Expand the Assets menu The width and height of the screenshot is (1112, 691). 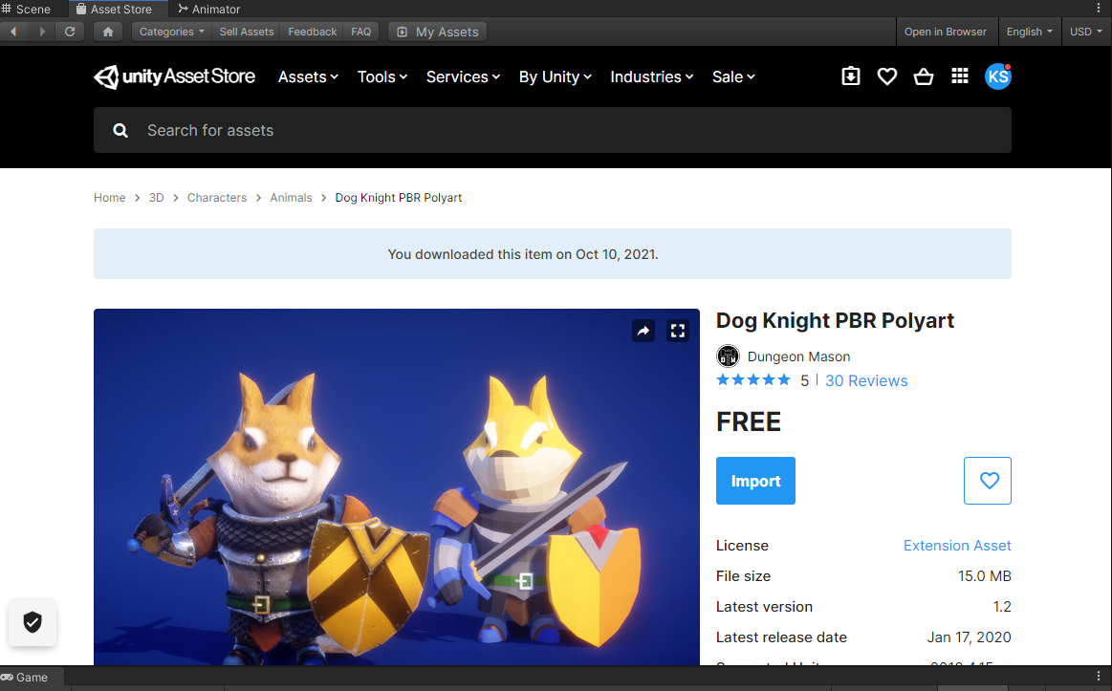click(308, 76)
